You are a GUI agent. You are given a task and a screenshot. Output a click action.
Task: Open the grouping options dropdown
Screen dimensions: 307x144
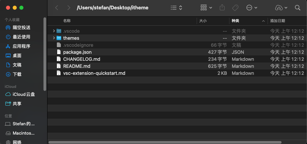[206, 8]
